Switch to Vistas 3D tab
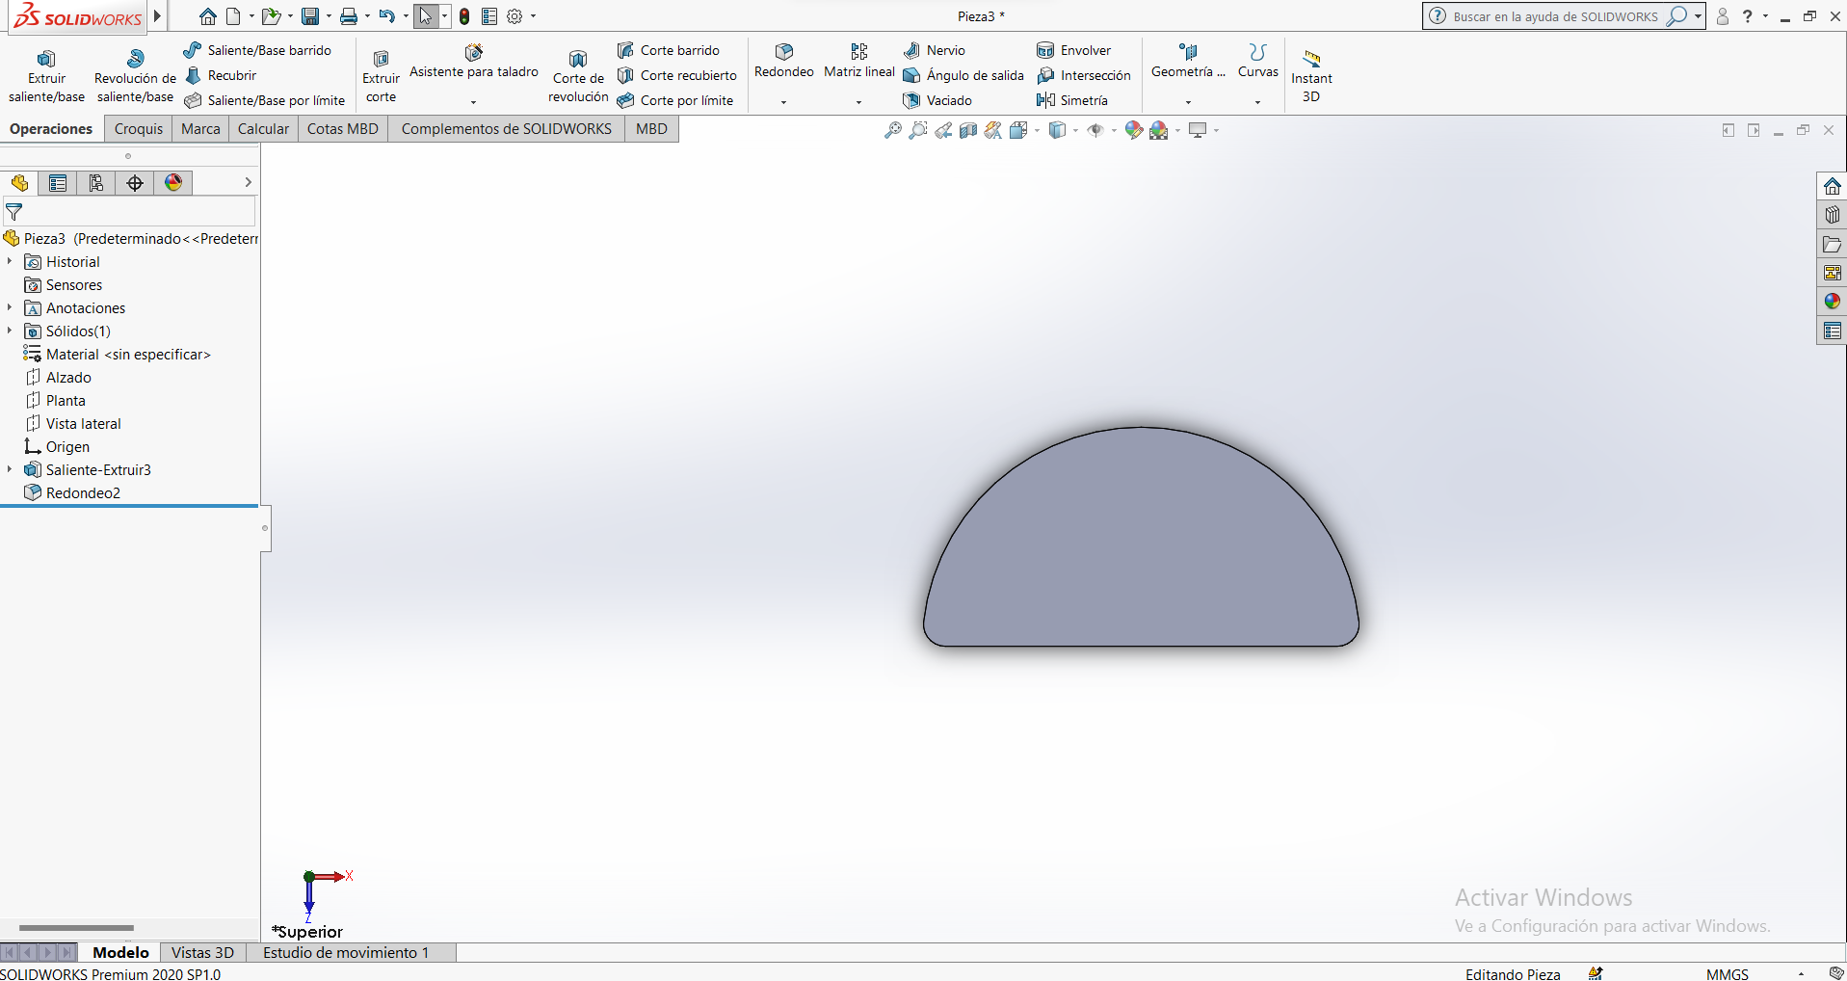Screen dimensions: 1847x981 (x=202, y=952)
